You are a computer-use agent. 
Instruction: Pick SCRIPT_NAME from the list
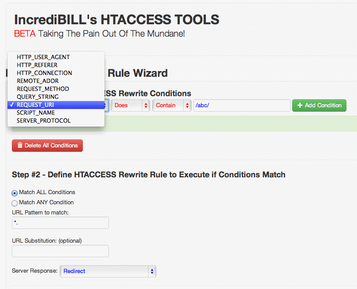(35, 113)
